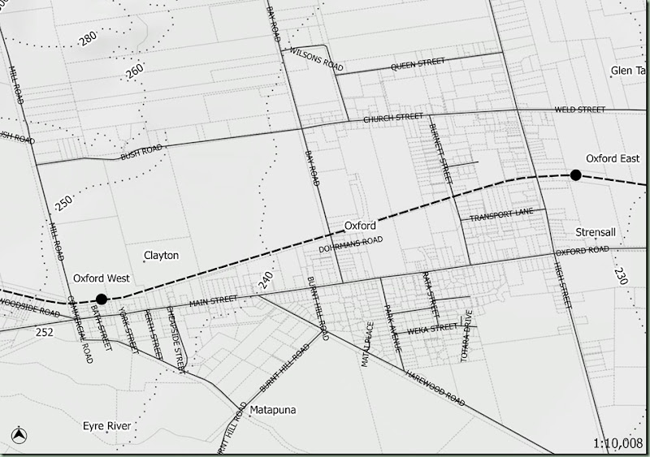Click the Harewood Road label
Screen dimensions: 650x457
click(435, 388)
